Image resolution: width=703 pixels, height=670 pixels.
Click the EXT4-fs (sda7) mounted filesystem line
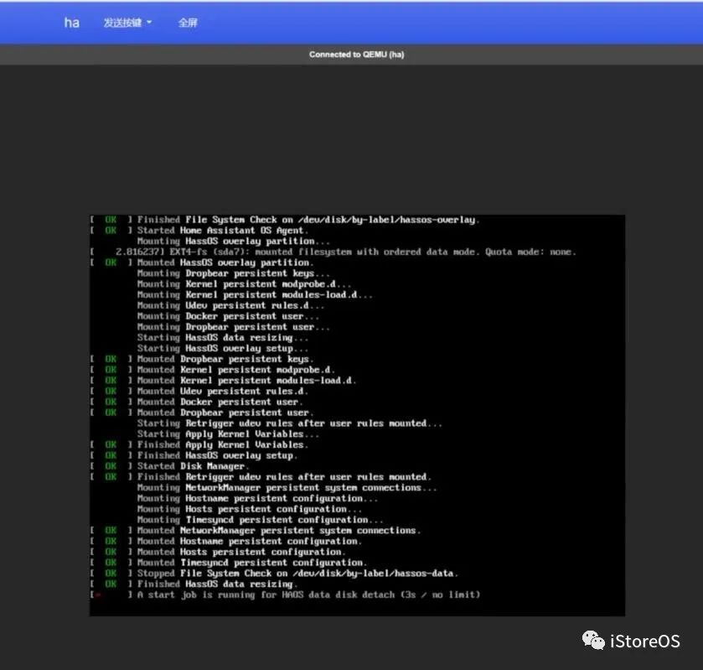pyautogui.click(x=333, y=252)
